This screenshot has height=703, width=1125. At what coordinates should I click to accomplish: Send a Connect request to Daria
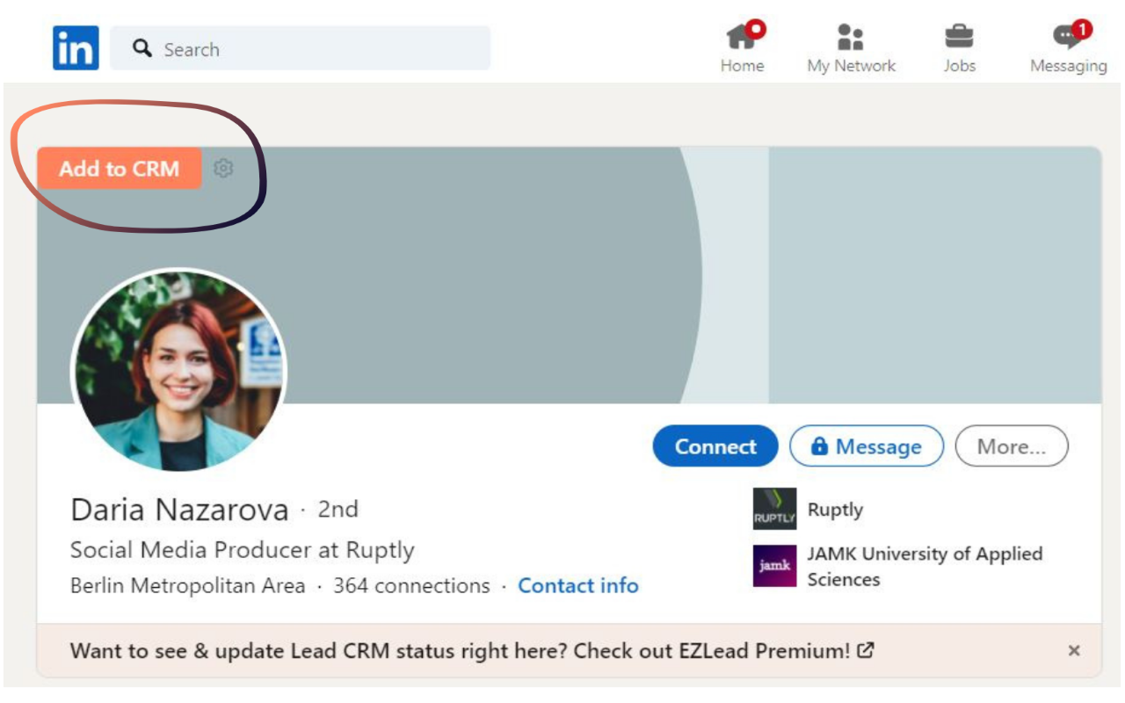(715, 447)
